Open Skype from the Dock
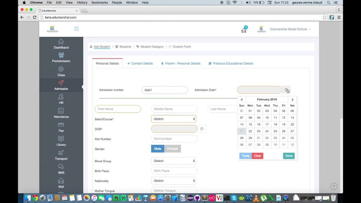361x203 pixels. (234, 198)
